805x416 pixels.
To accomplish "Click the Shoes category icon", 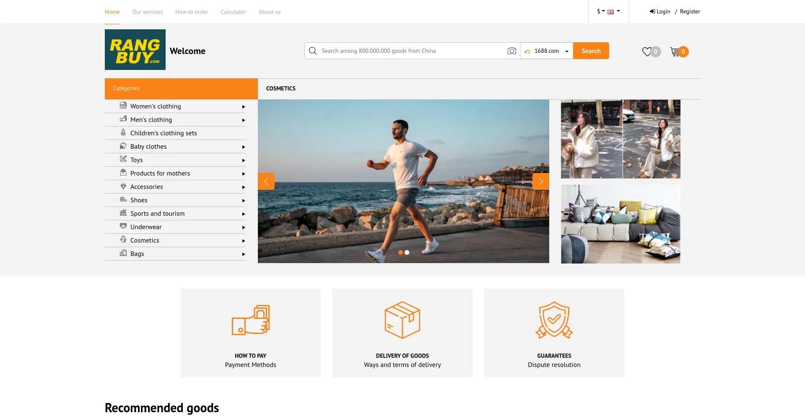I will point(123,199).
